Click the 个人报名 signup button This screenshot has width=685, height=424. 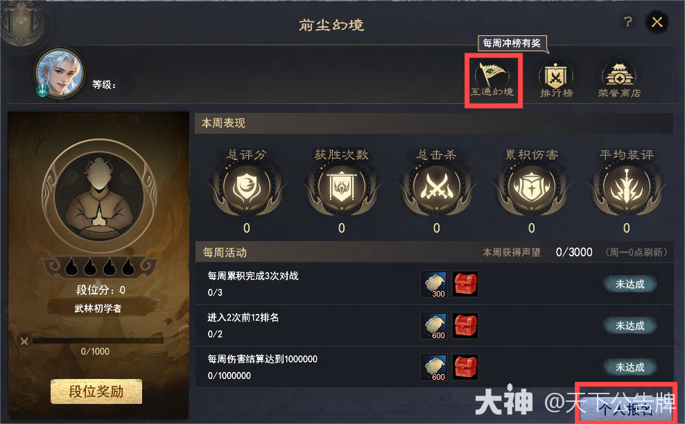click(626, 408)
